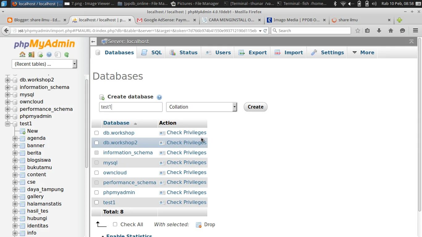Select the hasil_tes table in tree
The height and width of the screenshot is (237, 422).
coord(38,211)
